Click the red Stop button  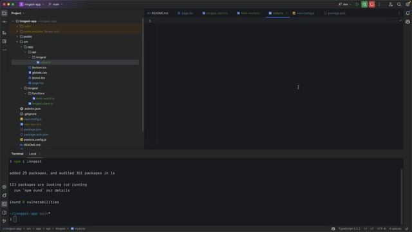click(372, 5)
